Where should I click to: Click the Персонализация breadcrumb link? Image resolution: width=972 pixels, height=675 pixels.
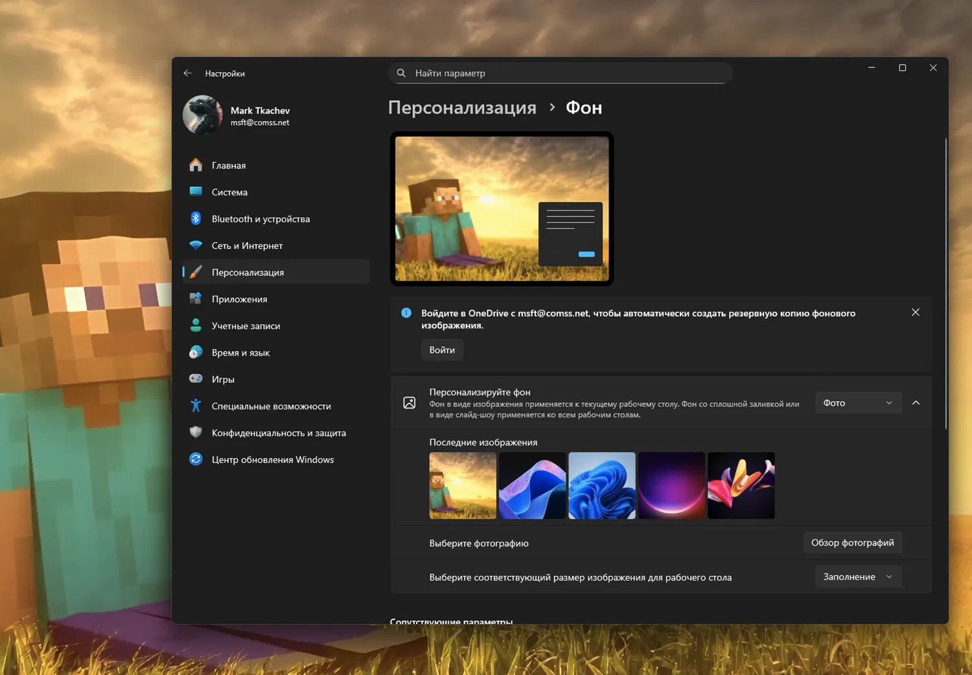click(462, 108)
